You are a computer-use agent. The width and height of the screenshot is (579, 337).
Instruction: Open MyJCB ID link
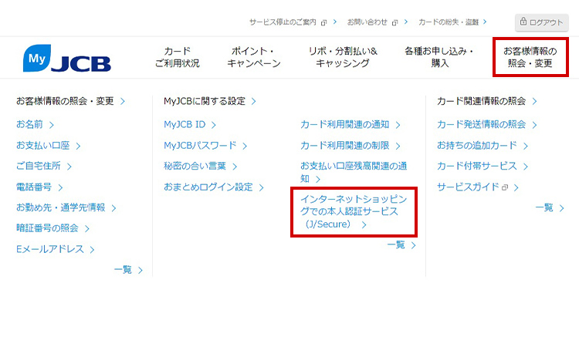(x=185, y=125)
